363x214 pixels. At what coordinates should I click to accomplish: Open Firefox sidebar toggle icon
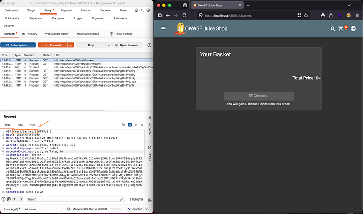160,15
